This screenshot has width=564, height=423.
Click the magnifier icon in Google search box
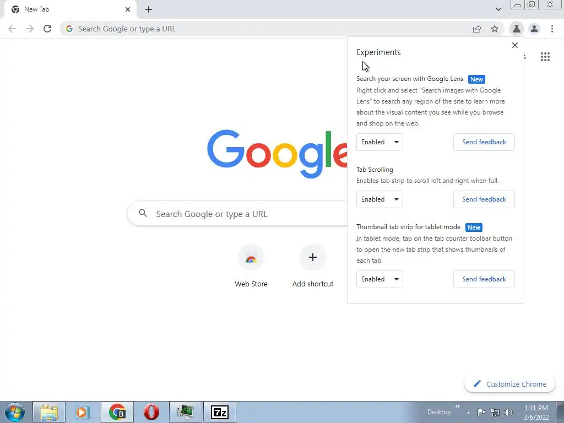143,213
